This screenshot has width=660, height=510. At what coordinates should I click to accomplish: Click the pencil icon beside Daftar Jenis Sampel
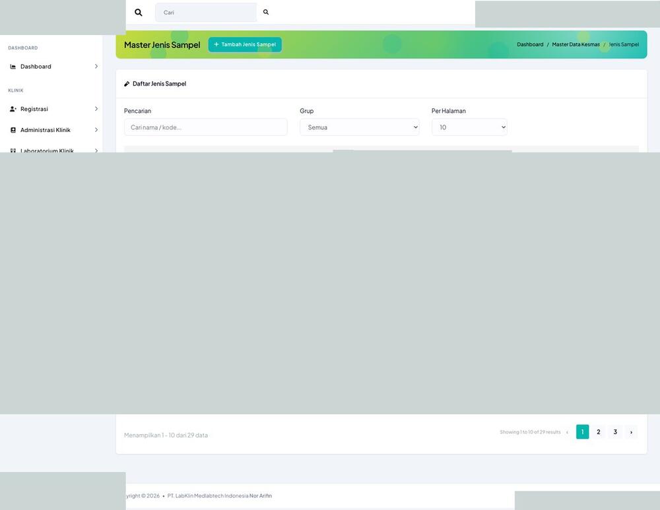(x=127, y=84)
